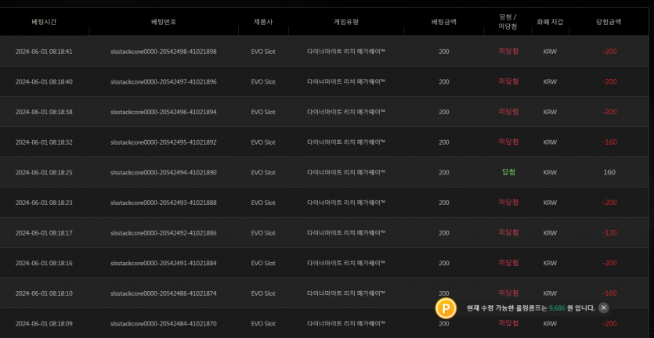The height and width of the screenshot is (338, 654).
Task: Select the 2024-06-01 08:18:32 bet time
Action: pyautogui.click(x=44, y=142)
